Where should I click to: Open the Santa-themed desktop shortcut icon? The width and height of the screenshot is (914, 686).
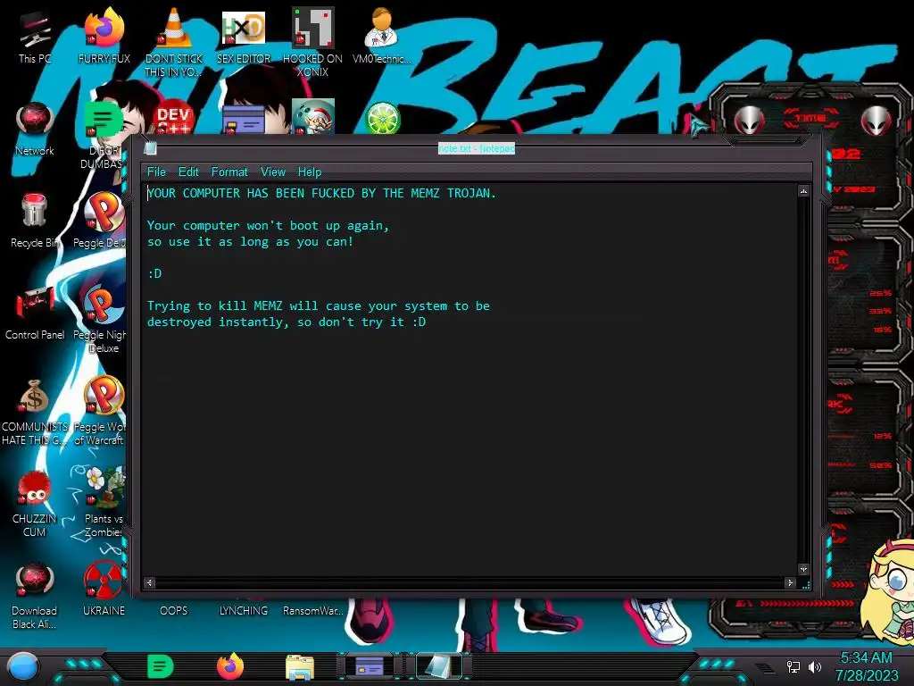point(313,116)
